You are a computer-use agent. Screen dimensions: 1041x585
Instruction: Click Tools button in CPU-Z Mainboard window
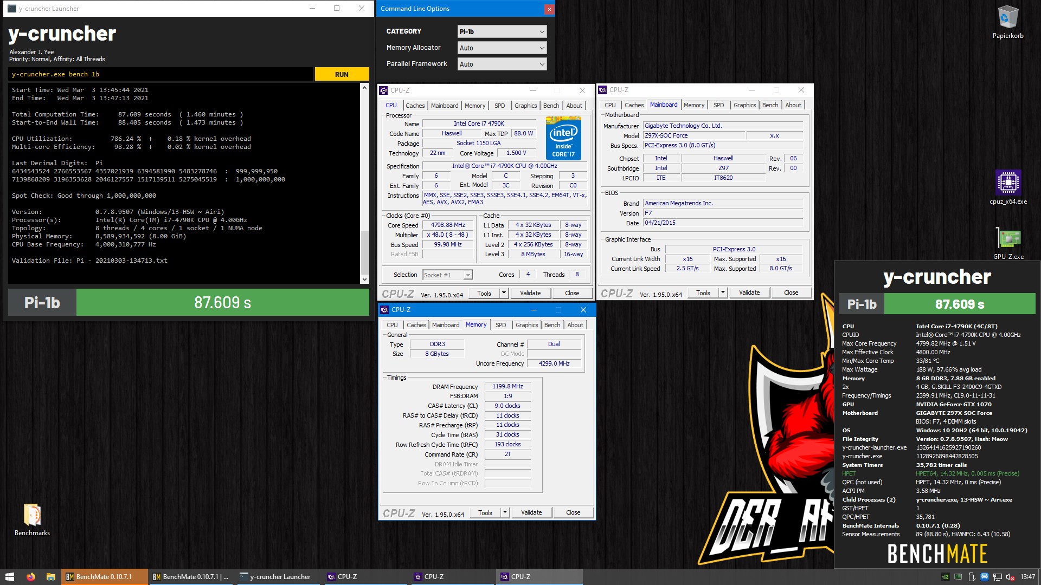tap(703, 292)
